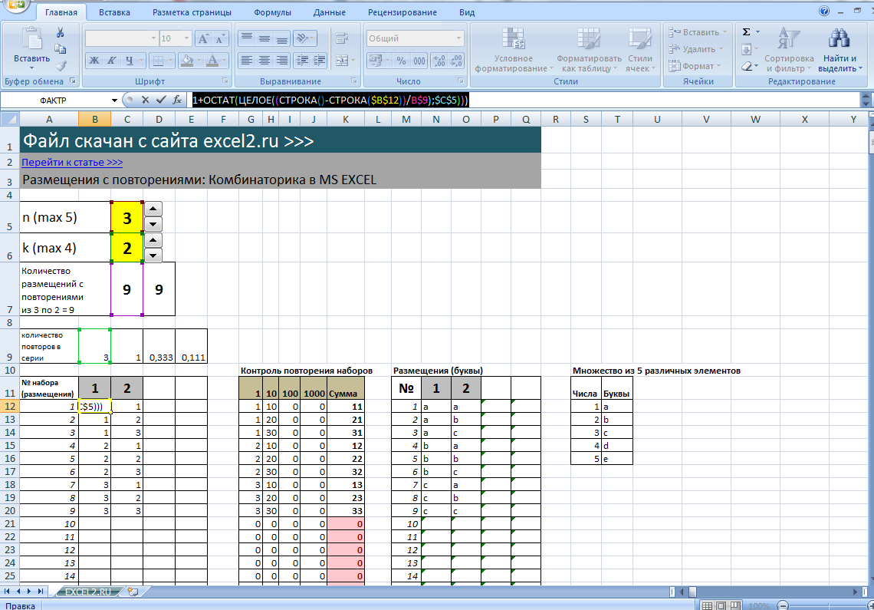Screen dimensions: 874x610
Task: Click the Fill down arrow icon
Action: point(747,49)
